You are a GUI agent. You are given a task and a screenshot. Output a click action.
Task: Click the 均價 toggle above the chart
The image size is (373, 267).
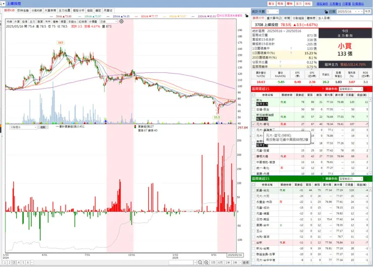[9, 22]
